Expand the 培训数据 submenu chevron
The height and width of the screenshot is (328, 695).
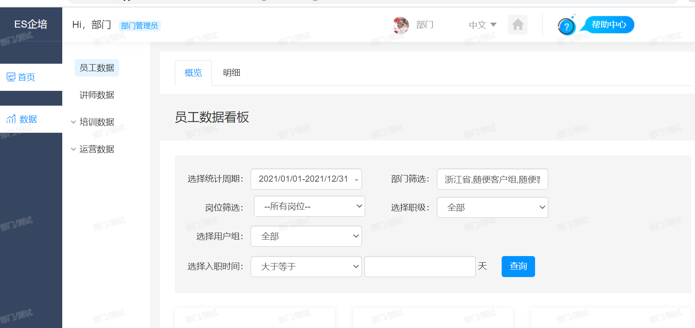[x=73, y=122]
